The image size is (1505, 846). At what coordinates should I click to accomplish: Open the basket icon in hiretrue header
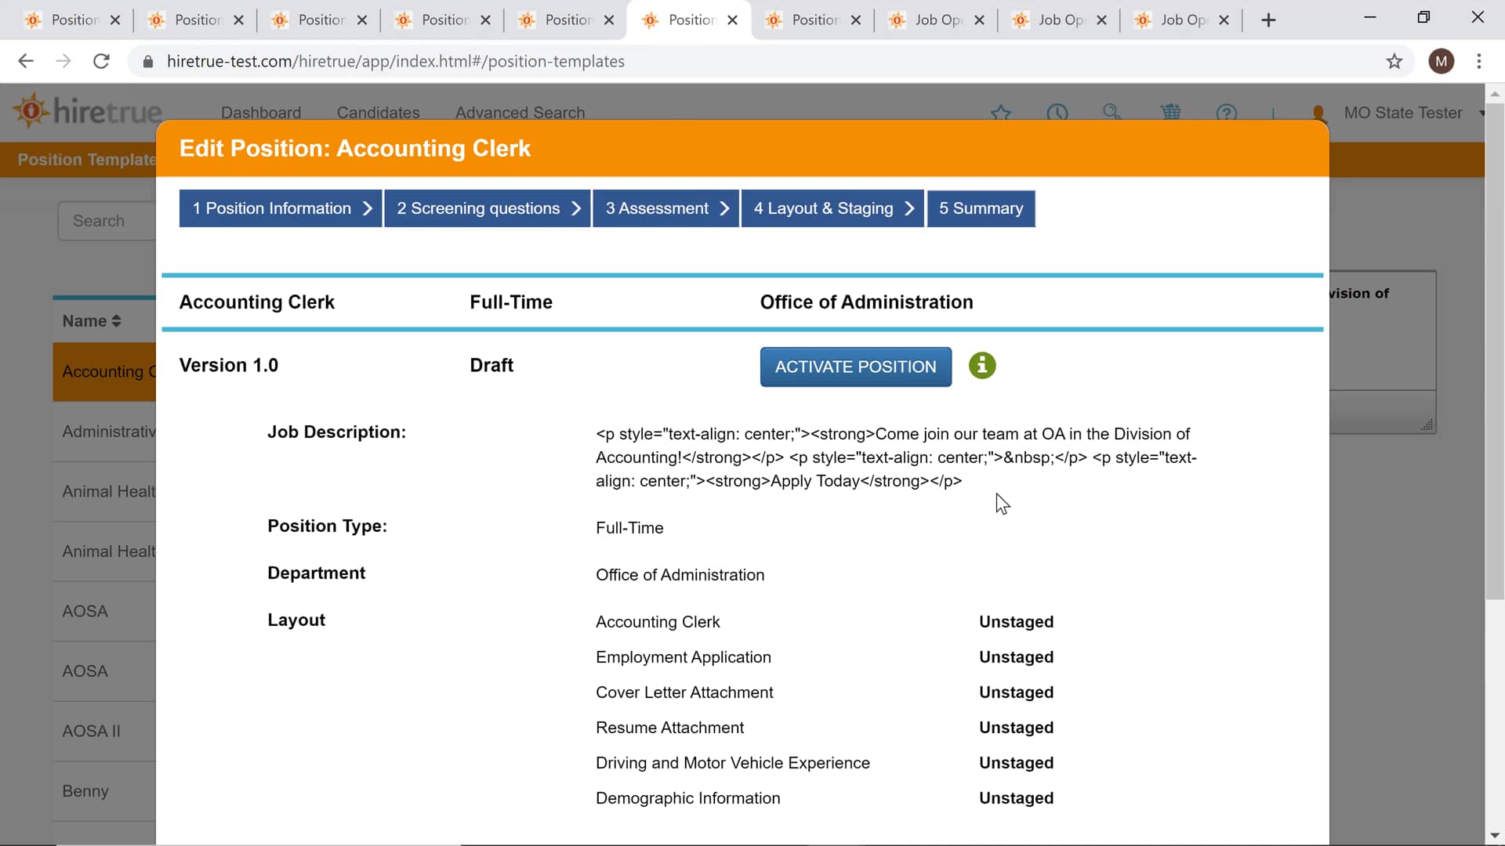1170,113
